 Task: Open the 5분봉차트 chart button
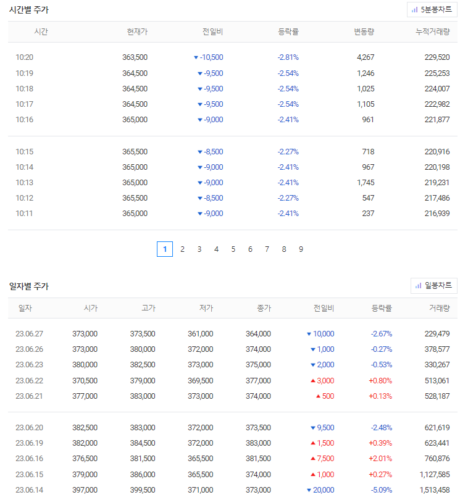pos(432,9)
